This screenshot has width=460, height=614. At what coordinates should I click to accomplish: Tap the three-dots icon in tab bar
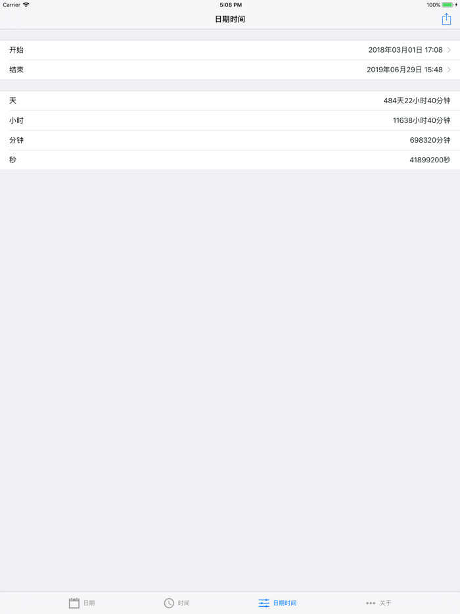pos(371,603)
